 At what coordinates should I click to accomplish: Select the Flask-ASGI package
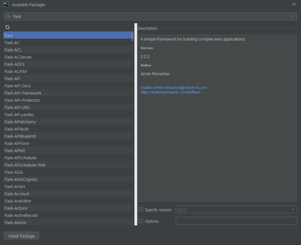point(69,172)
